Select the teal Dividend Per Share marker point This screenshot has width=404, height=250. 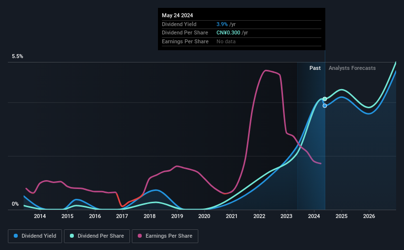click(x=325, y=99)
